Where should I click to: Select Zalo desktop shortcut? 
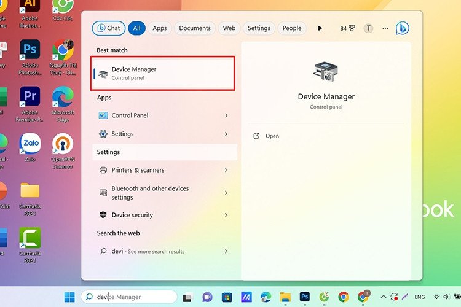[x=30, y=147]
